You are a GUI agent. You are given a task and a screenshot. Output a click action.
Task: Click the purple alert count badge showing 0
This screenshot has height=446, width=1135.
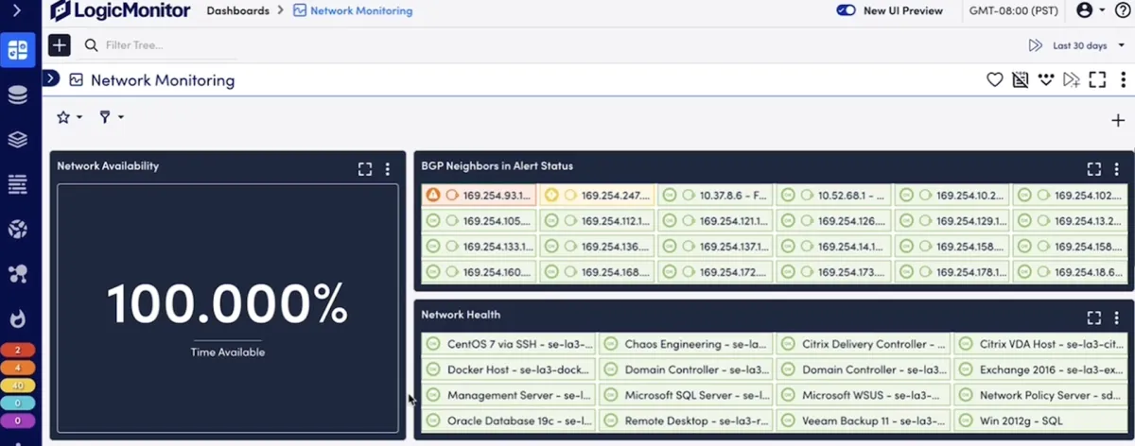click(x=18, y=420)
